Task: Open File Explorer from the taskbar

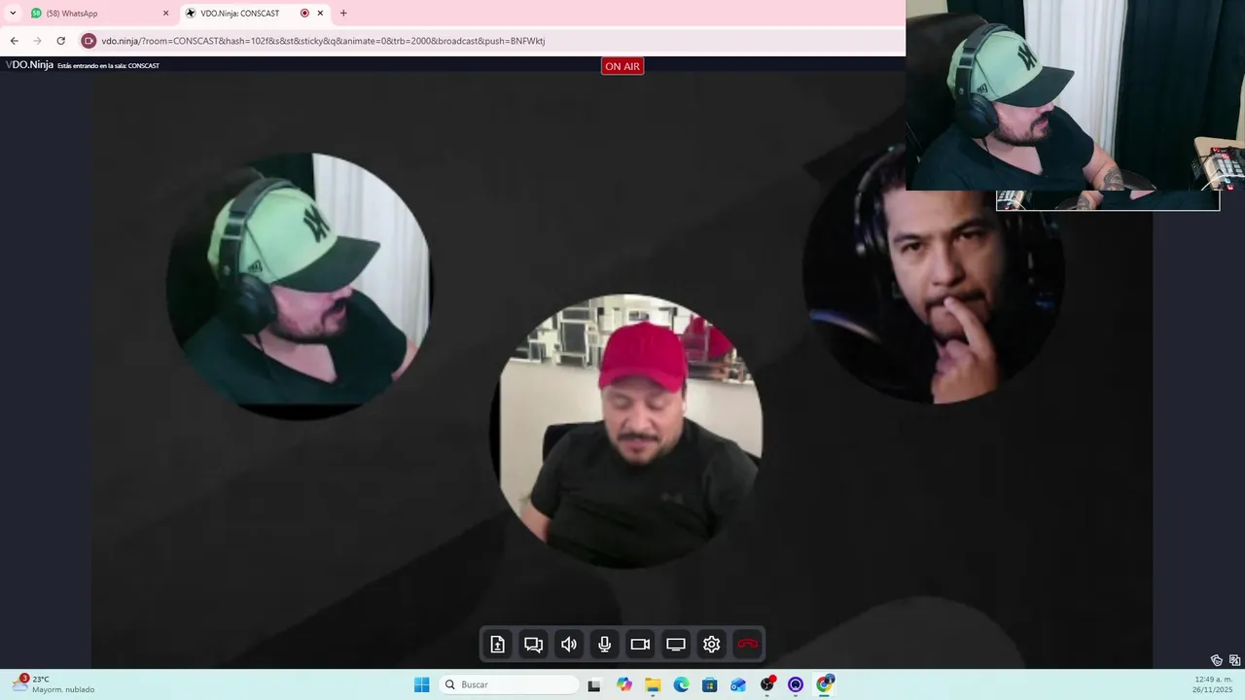Action: 653,684
